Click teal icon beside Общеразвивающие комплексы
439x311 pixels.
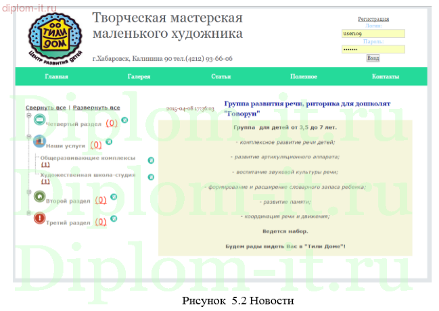coord(151,160)
